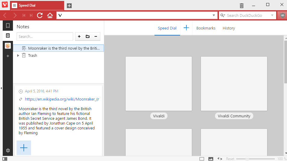Add attachment to note with large plus
This screenshot has height=161, width=287.
point(24,148)
